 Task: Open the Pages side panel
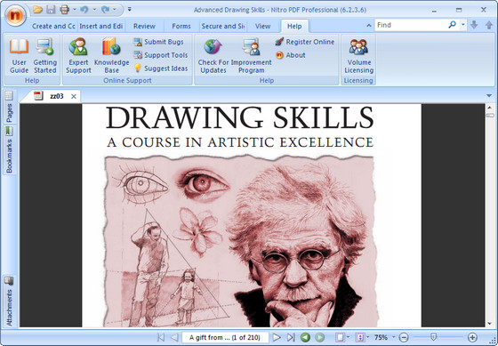tap(9, 107)
